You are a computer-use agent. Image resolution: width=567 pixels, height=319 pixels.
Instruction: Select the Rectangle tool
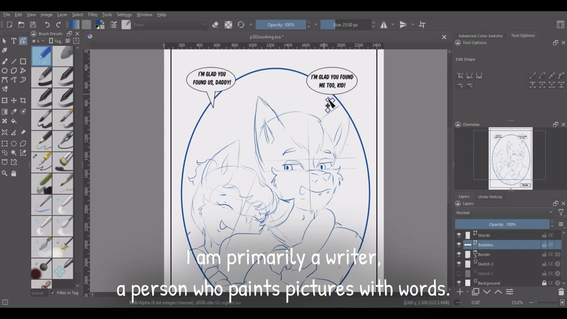click(x=23, y=62)
